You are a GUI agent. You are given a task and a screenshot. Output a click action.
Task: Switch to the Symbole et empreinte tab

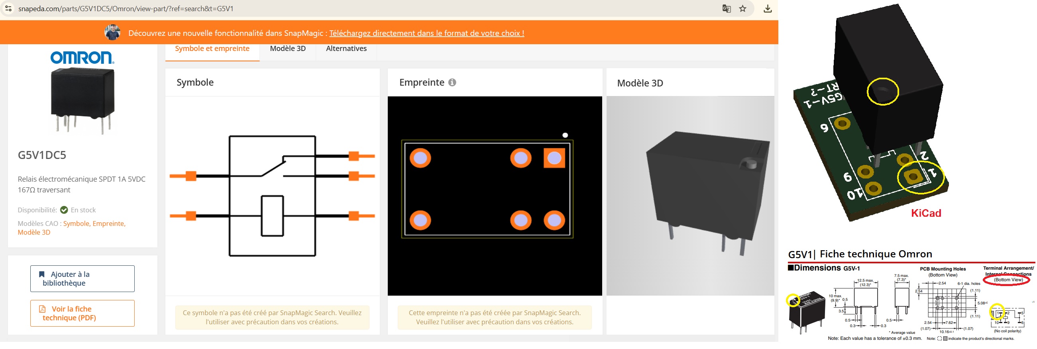tap(212, 49)
